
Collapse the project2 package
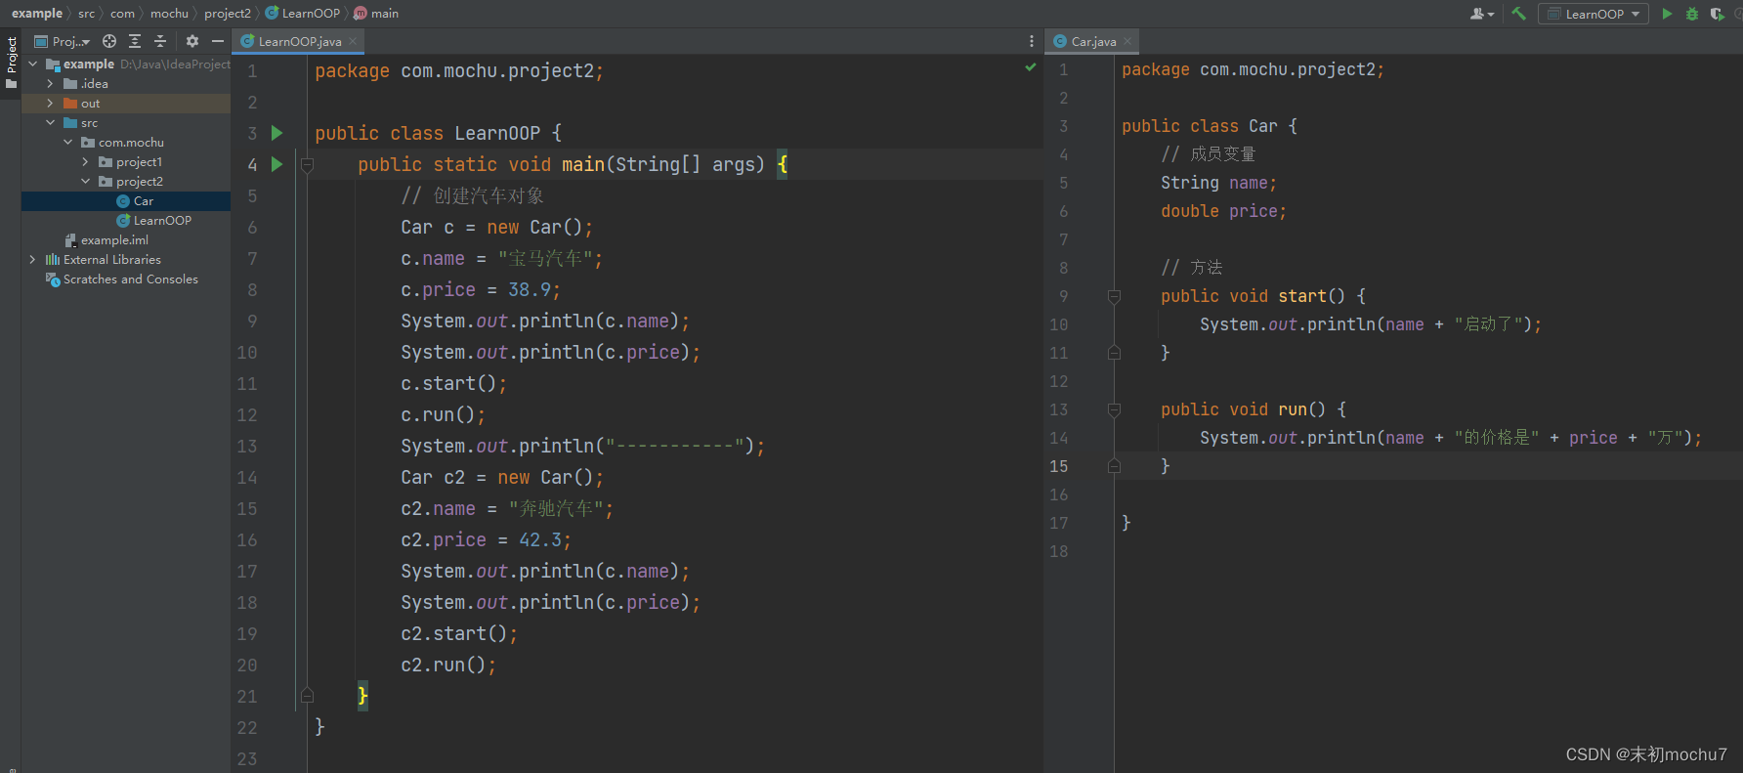[x=86, y=182]
